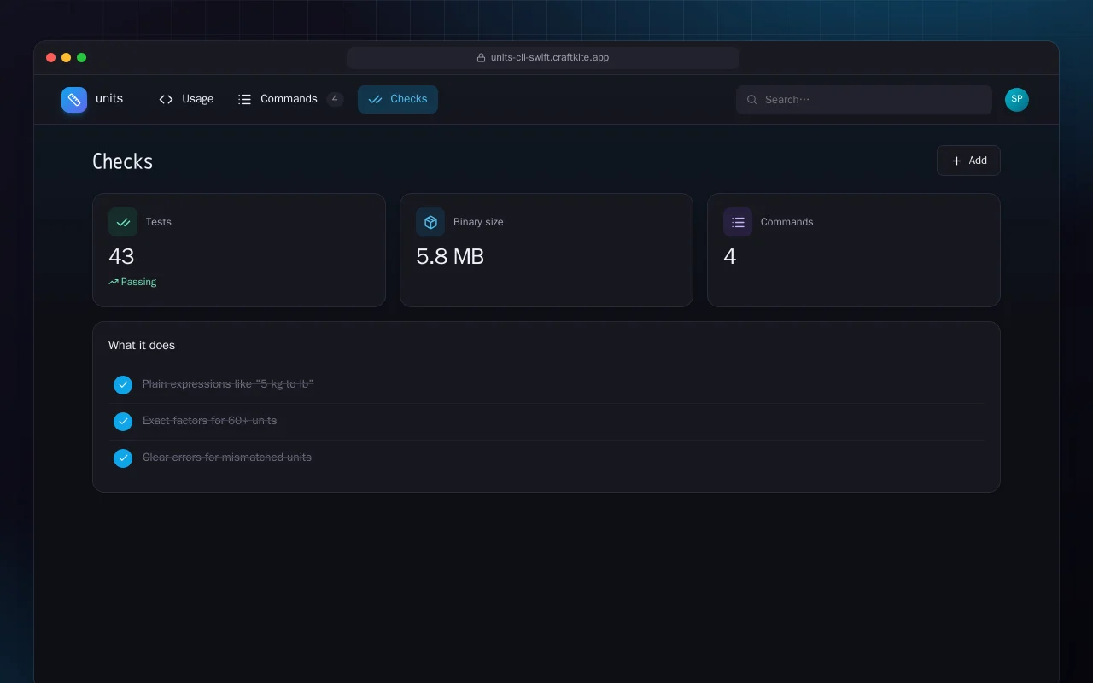Click the lock icon in address bar
Image resolution: width=1093 pixels, height=683 pixels.
click(x=482, y=58)
